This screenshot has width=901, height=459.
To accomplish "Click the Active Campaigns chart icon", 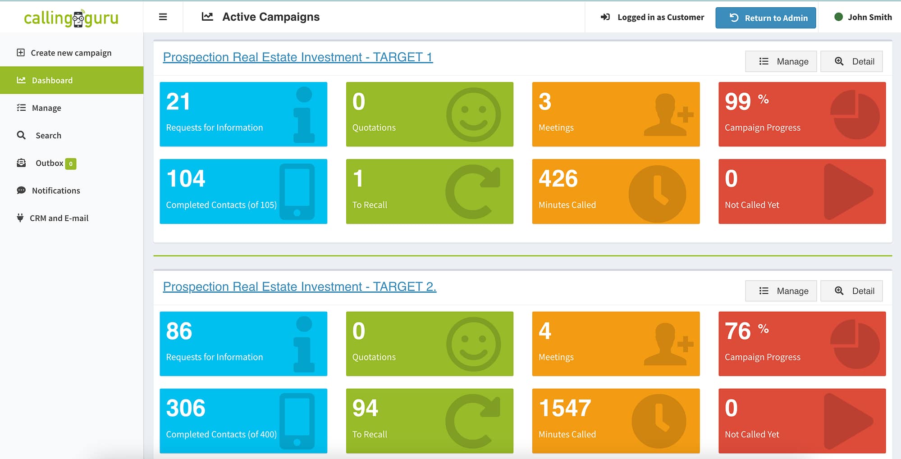I will (207, 17).
